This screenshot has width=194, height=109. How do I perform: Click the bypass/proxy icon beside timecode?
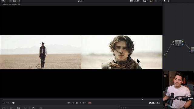[x=144, y=1]
